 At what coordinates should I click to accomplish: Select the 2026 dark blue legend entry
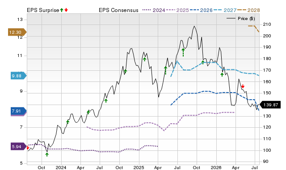[201, 10]
